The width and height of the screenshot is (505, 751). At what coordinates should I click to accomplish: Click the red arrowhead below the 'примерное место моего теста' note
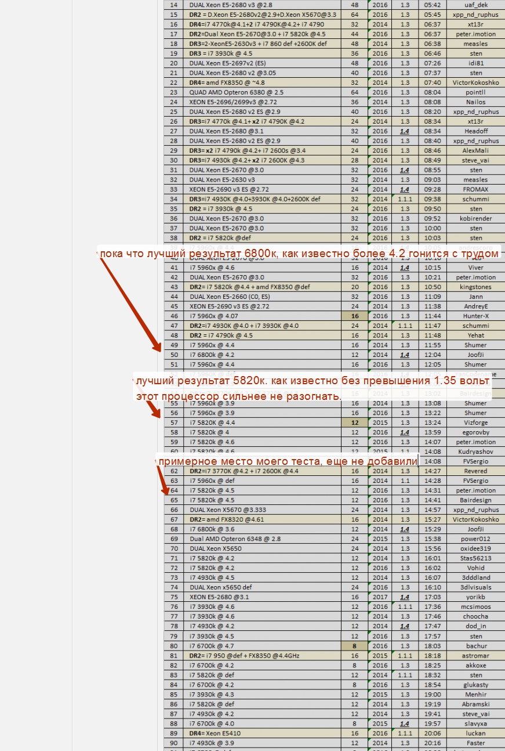[166, 491]
